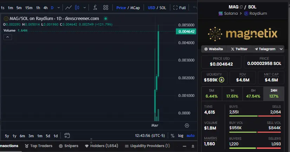The height and width of the screenshot is (152, 290).
Task: Select the 5M stats period
Action: pos(212,94)
